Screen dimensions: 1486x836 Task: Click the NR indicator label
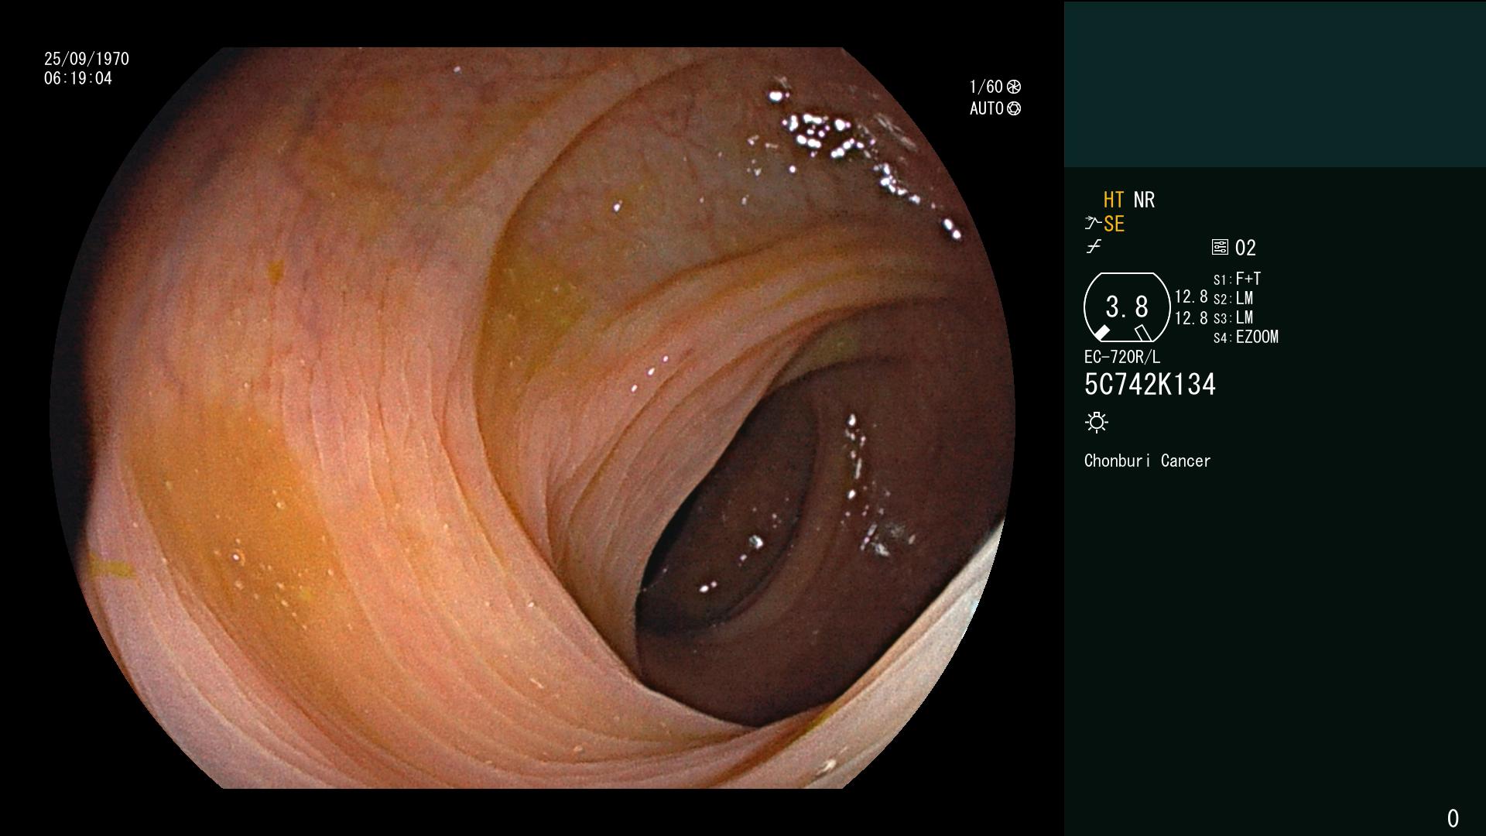coord(1144,200)
